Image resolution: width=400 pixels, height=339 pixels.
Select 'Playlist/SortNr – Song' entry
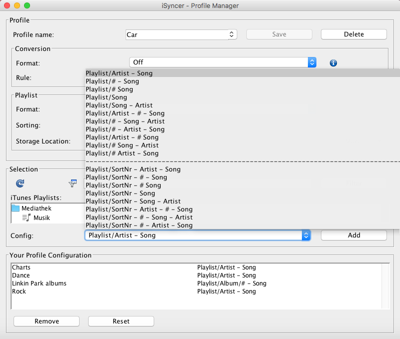[x=242, y=193]
